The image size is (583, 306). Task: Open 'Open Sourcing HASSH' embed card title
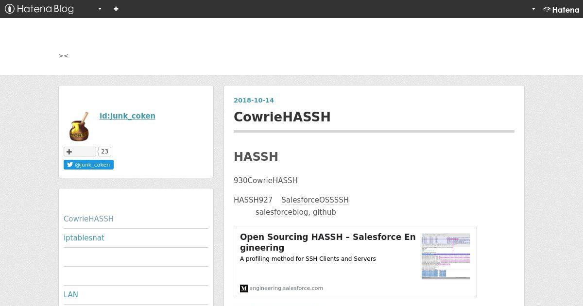(328, 242)
